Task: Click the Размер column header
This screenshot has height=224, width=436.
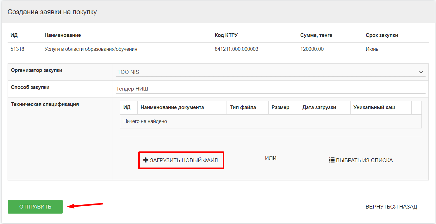Action: point(280,108)
